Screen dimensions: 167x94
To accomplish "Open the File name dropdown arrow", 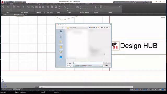I will pyautogui.click(x=102, y=63).
